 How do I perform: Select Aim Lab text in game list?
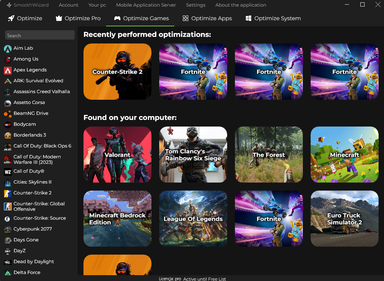pyautogui.click(x=23, y=48)
